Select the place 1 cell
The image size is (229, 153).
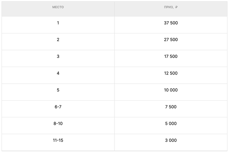pyautogui.click(x=58, y=23)
